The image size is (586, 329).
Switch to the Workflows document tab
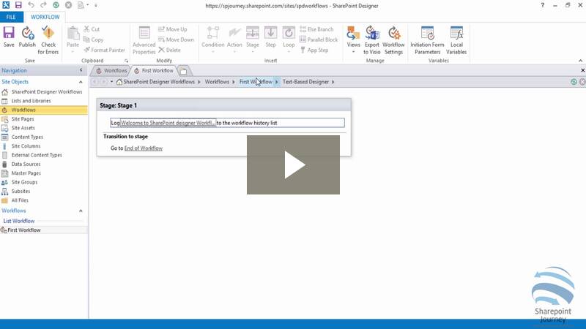111,70
